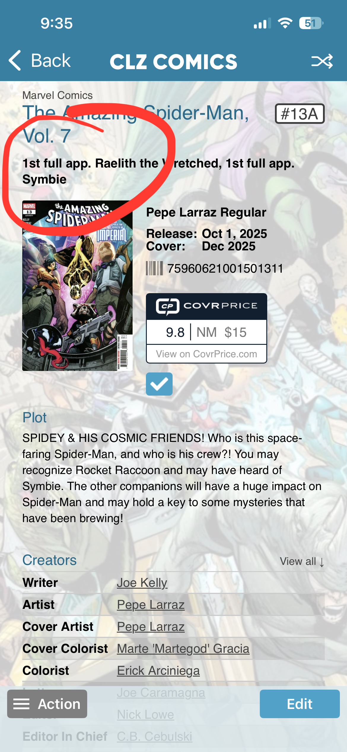The width and height of the screenshot is (347, 752).
Task: Tap the back chevron arrow
Action: click(x=15, y=61)
